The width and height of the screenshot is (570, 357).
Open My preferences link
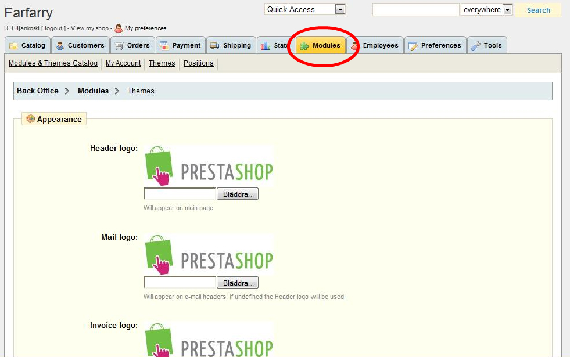pos(145,28)
